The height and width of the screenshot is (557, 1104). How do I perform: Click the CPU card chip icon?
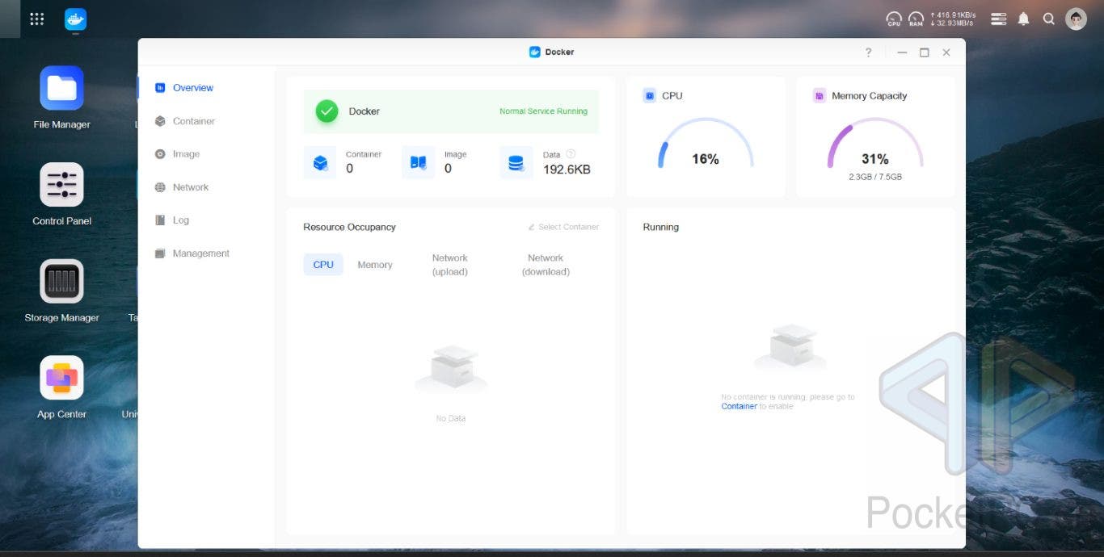coord(650,95)
